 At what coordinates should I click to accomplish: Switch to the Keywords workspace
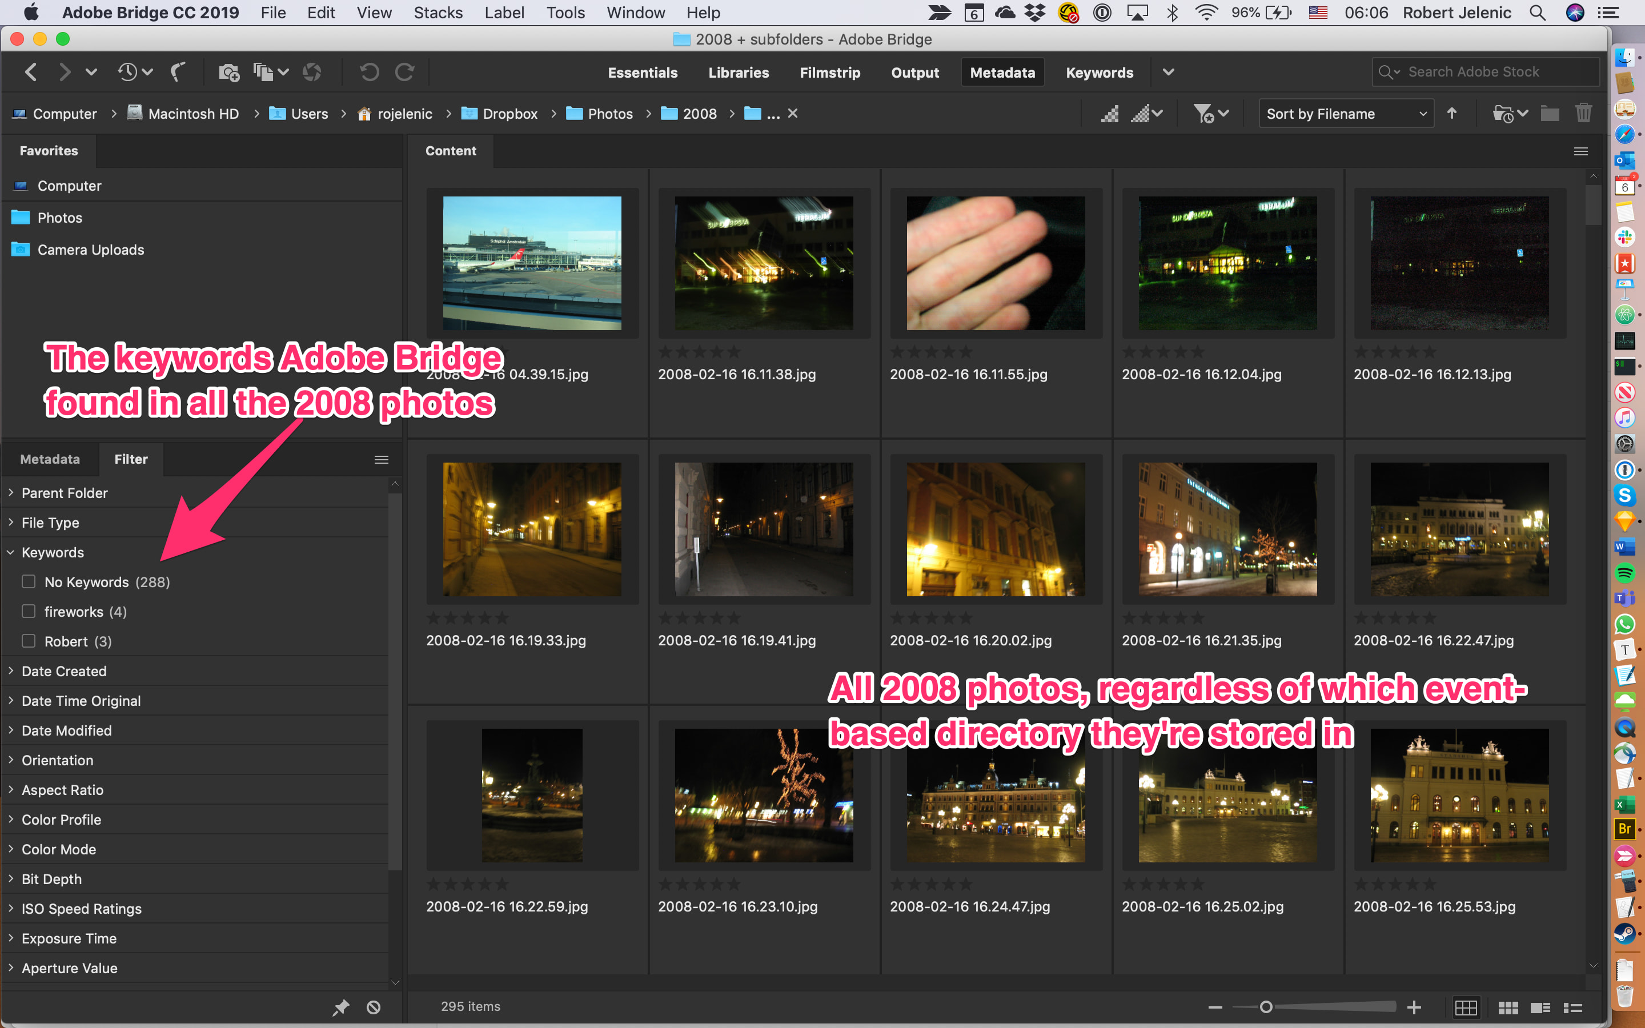coord(1099,72)
